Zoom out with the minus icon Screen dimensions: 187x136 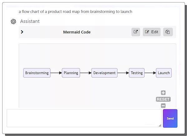point(163,106)
